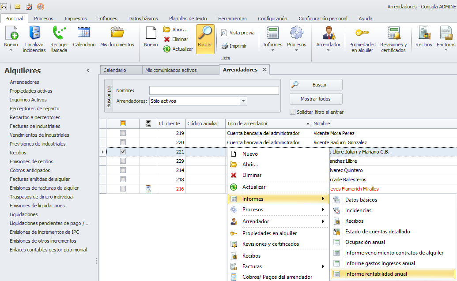
Task: Enable Solicitar filtro al entrar checkbox
Action: [x=292, y=112]
